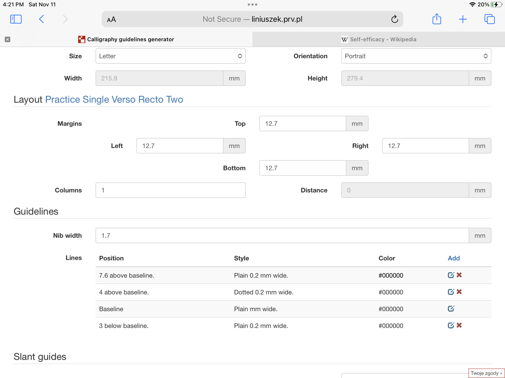505x378 pixels.
Task: Open the Orientation dropdown
Action: tap(416, 56)
